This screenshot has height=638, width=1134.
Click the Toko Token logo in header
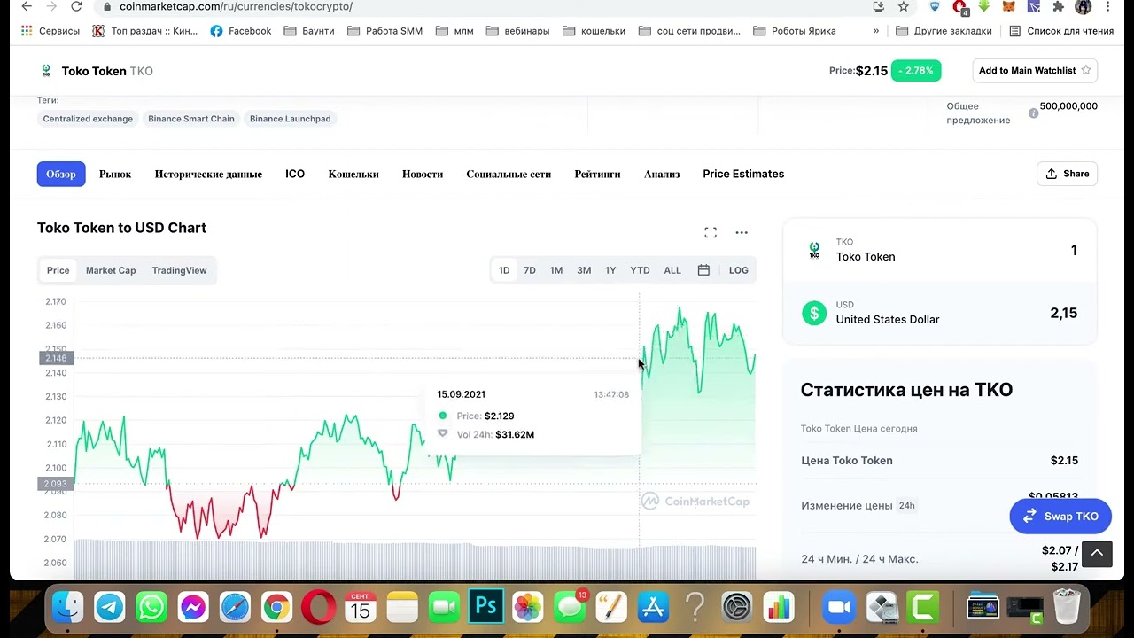point(46,71)
